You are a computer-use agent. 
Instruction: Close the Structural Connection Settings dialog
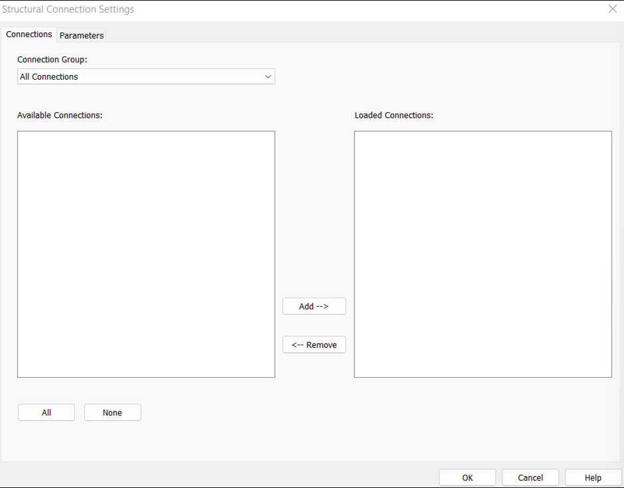(612, 9)
